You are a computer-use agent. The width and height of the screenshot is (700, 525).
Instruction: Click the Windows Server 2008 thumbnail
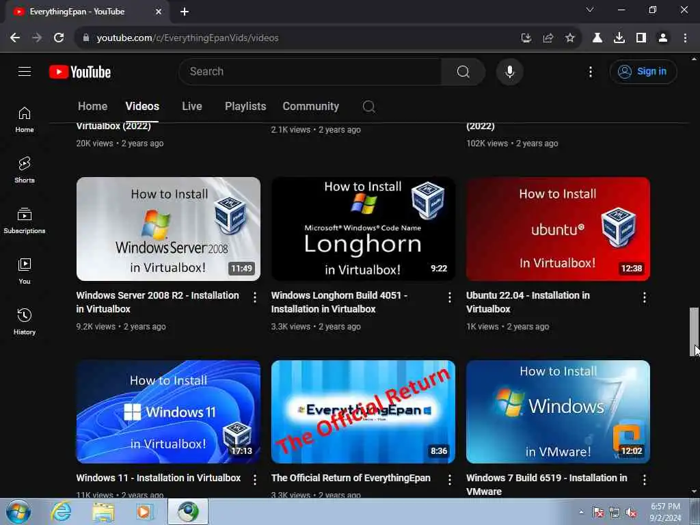click(168, 229)
